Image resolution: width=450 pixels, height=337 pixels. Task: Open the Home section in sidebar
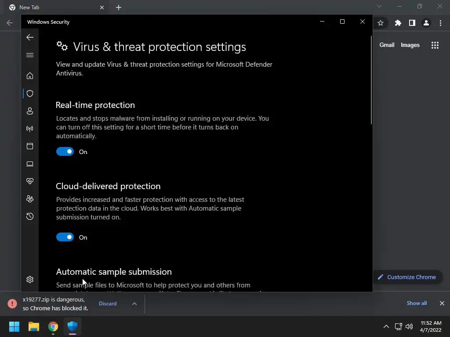pos(30,75)
